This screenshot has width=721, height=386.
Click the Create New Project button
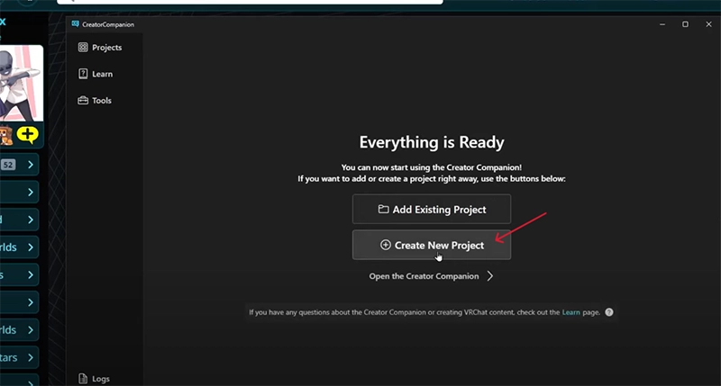click(x=432, y=245)
